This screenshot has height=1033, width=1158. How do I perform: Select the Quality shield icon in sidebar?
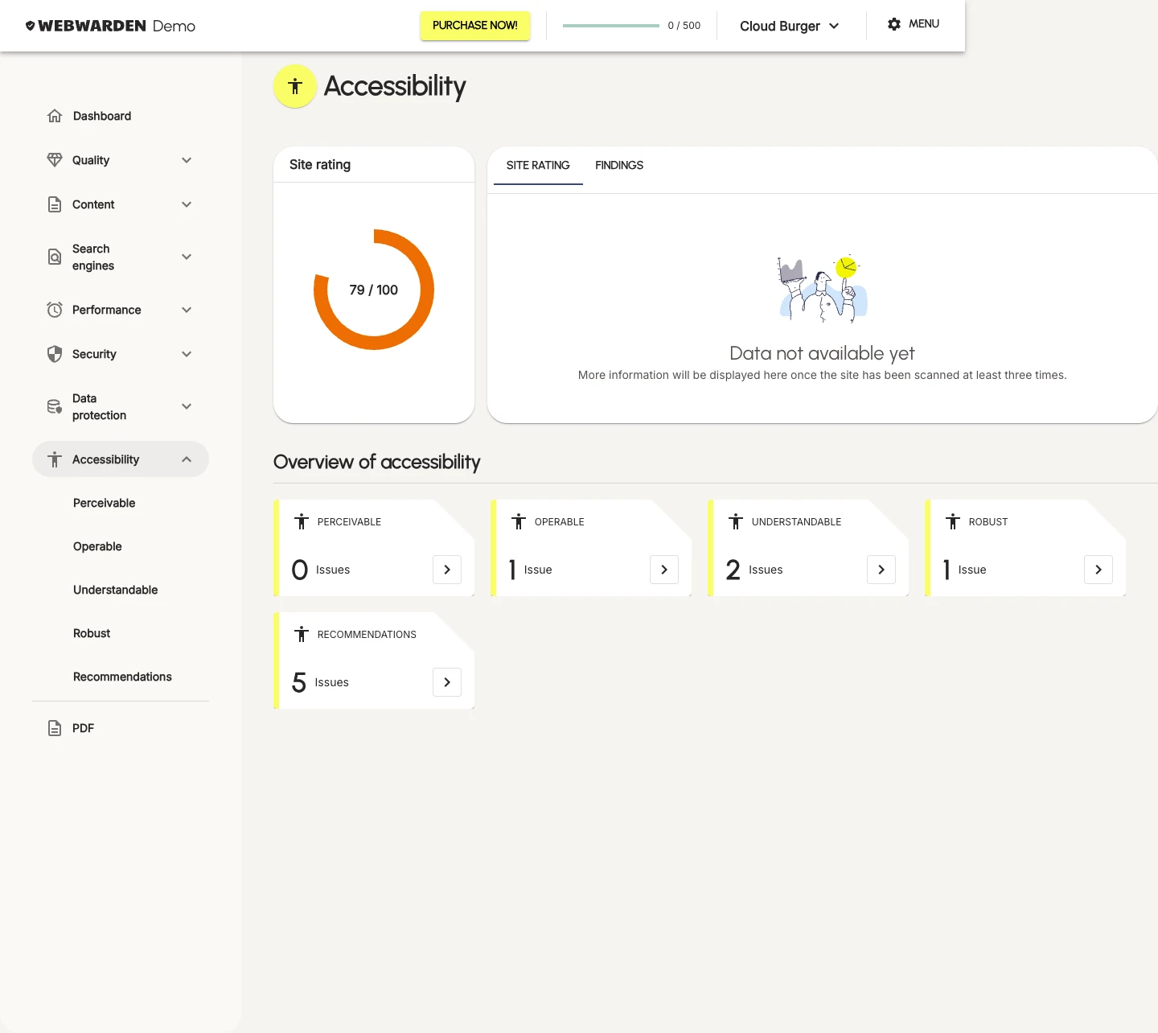(x=55, y=159)
